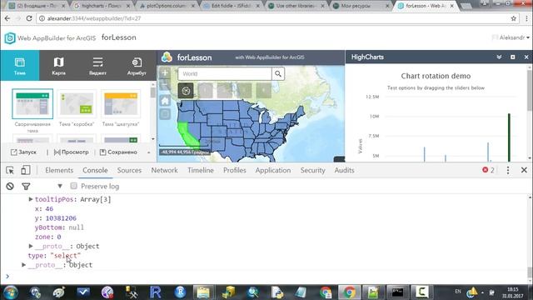Viewport: 533px width, 300px height.
Task: Select the Сворачиваемая тема thumbnail
Action: pos(32,103)
